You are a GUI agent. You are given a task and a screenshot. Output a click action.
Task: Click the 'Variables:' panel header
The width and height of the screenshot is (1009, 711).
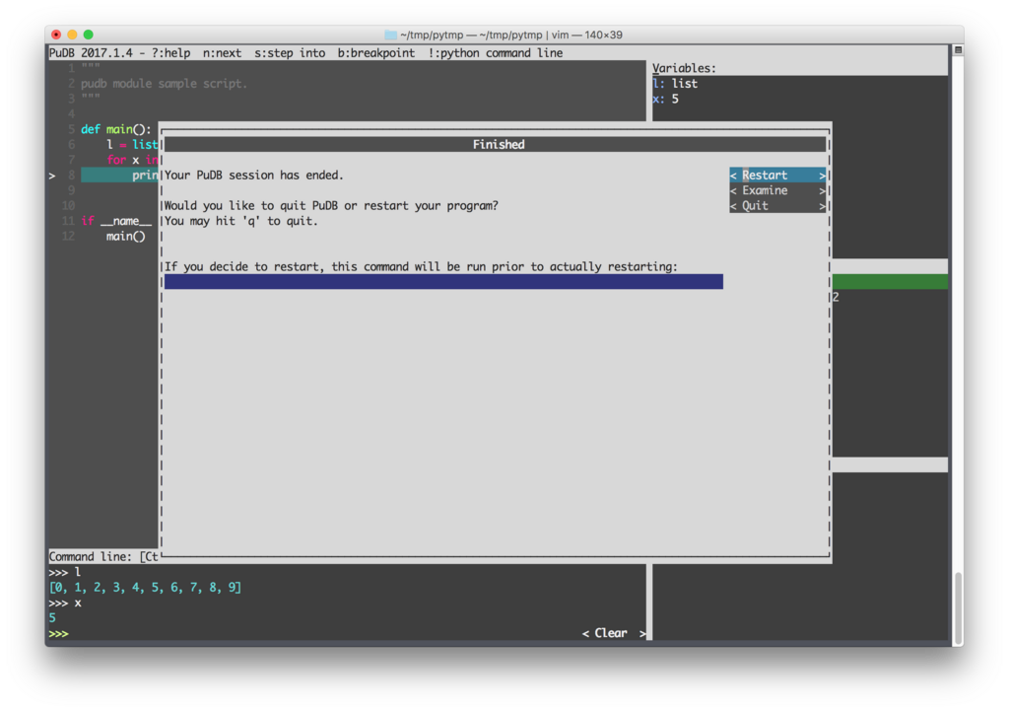click(x=684, y=68)
